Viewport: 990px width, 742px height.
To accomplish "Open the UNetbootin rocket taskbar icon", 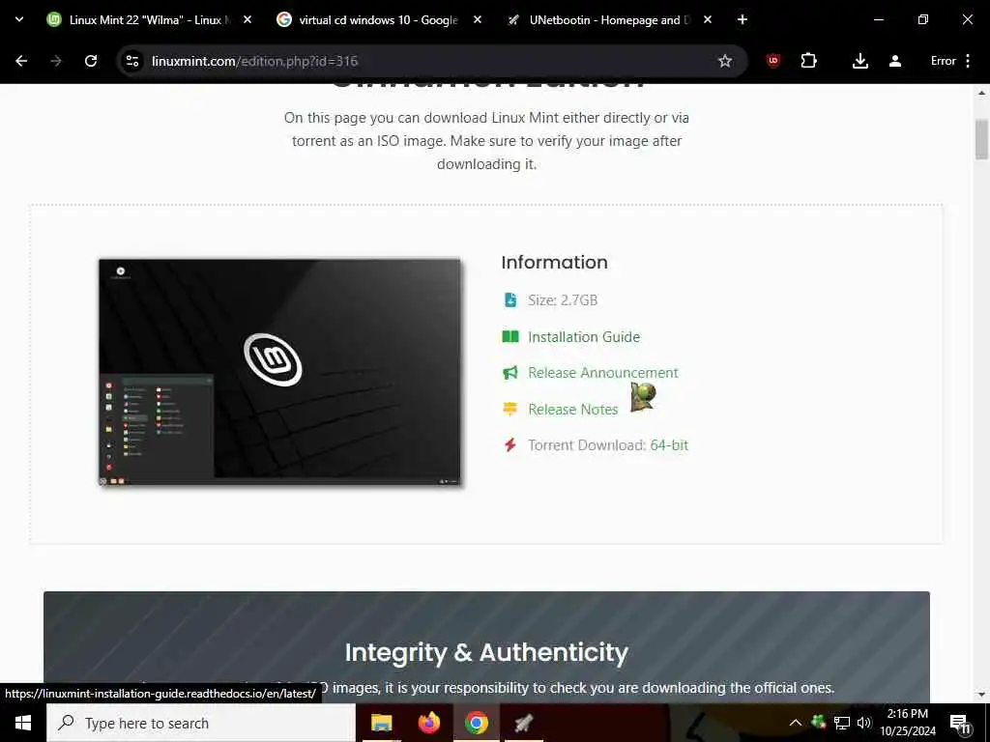I will pyautogui.click(x=523, y=723).
